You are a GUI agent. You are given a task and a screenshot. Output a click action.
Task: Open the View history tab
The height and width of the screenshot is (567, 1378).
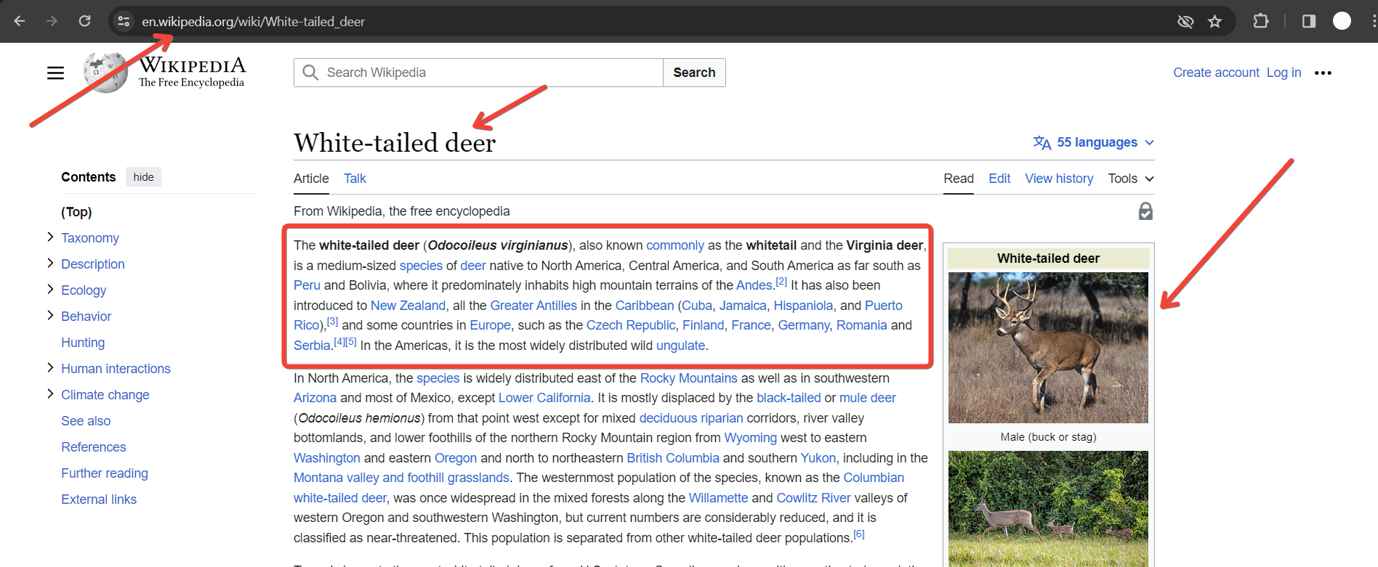1059,179
